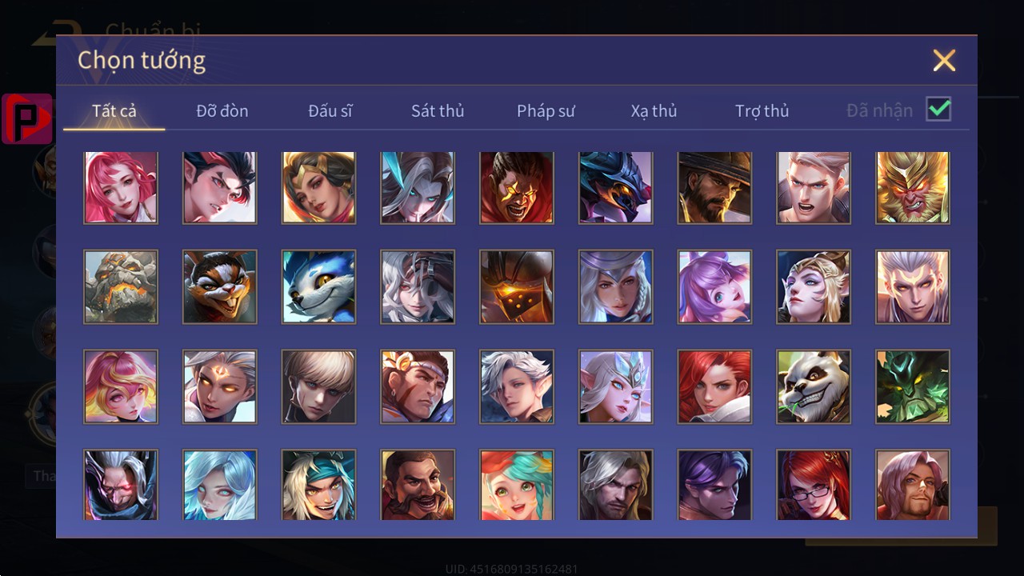Close the Chọn tướng dialog
The height and width of the screenshot is (576, 1024).
(944, 60)
